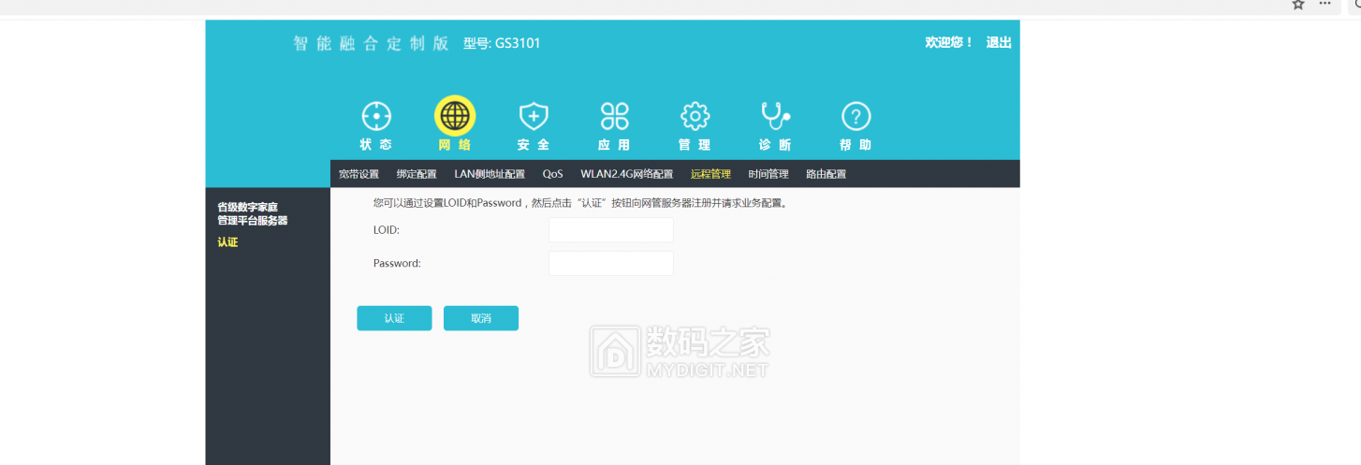Click the 取消 cancel button
1361x465 pixels.
click(480, 318)
